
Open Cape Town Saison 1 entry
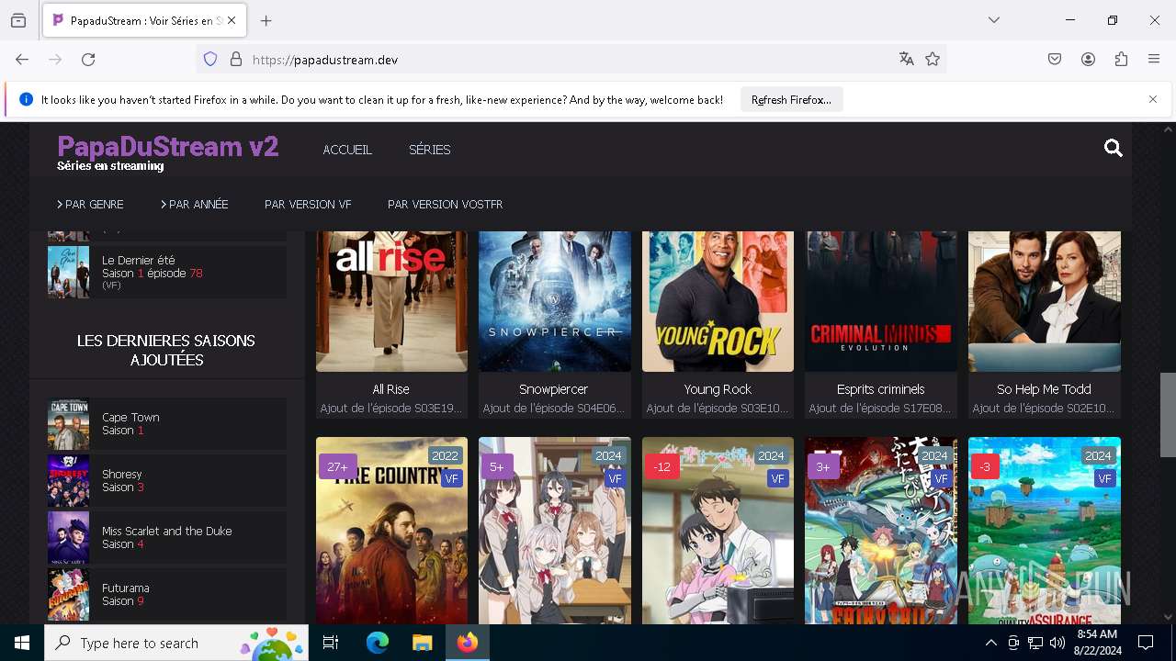click(x=166, y=423)
